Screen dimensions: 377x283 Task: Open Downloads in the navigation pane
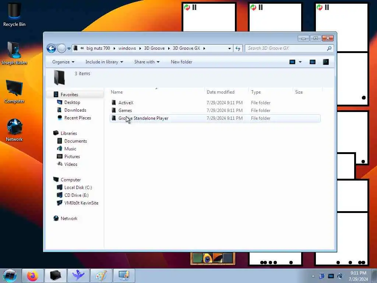tap(75, 110)
